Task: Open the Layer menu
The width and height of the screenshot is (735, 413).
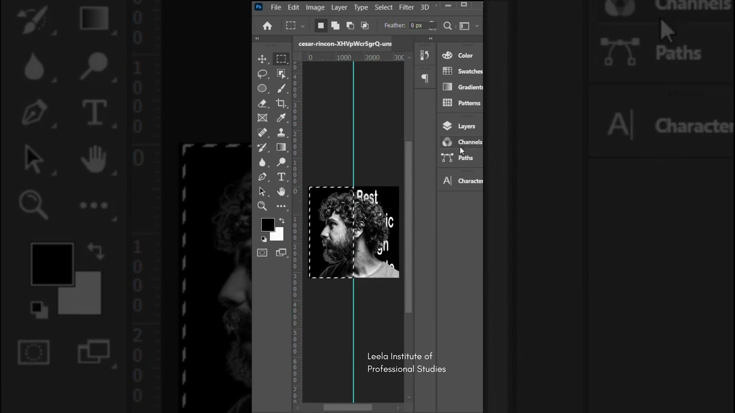Action: [x=339, y=7]
